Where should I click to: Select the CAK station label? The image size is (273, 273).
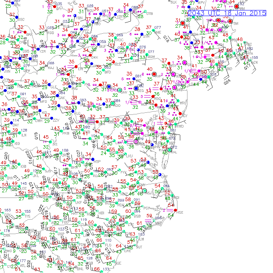pyautogui.click(x=62, y=98)
